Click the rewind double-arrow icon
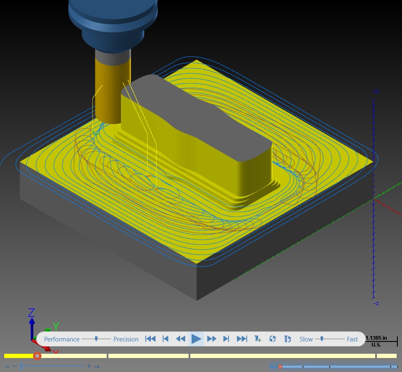Viewport: 402px width, 372px height. click(181, 339)
